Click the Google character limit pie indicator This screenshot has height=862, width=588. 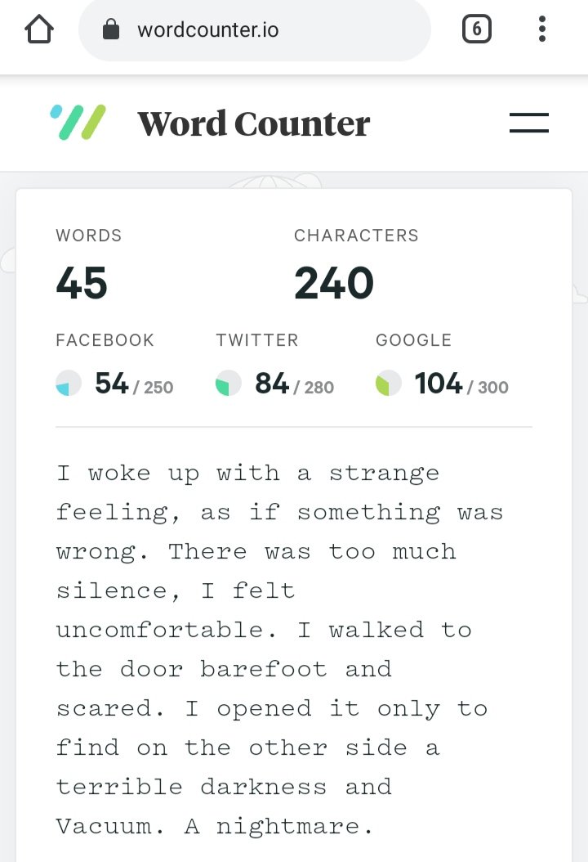388,383
